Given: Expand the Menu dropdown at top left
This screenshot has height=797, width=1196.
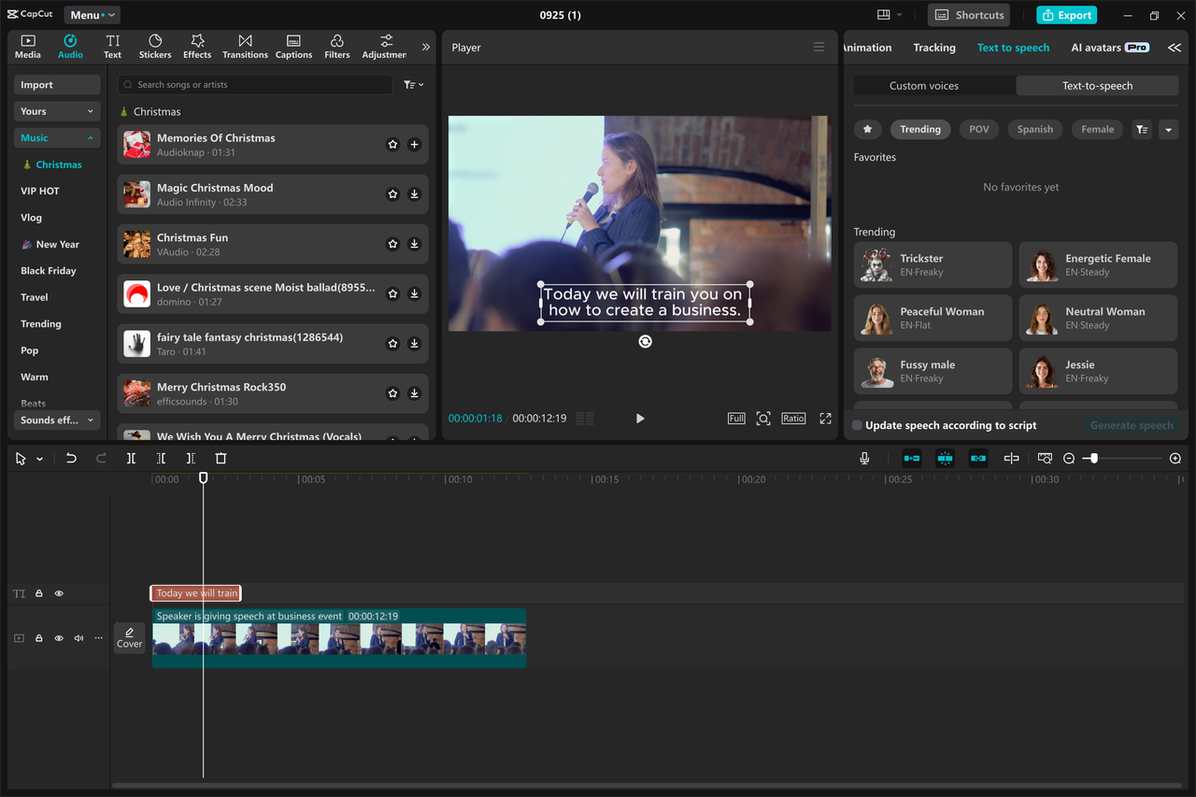Looking at the screenshot, I should tap(92, 14).
